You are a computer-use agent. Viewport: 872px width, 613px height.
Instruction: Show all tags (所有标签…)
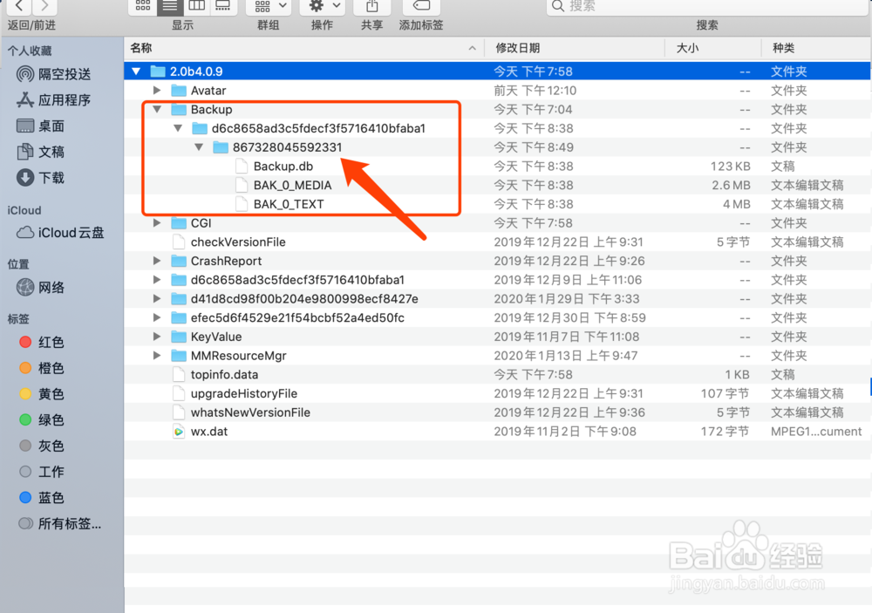point(60,523)
